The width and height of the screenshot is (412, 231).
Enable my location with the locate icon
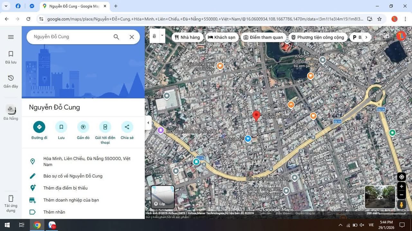[x=401, y=176]
